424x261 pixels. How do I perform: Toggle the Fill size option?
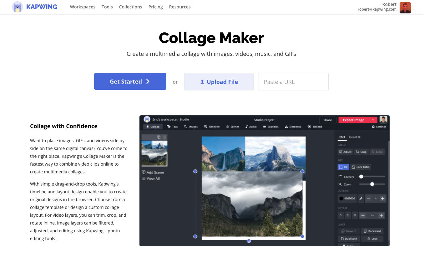[x=343, y=167]
